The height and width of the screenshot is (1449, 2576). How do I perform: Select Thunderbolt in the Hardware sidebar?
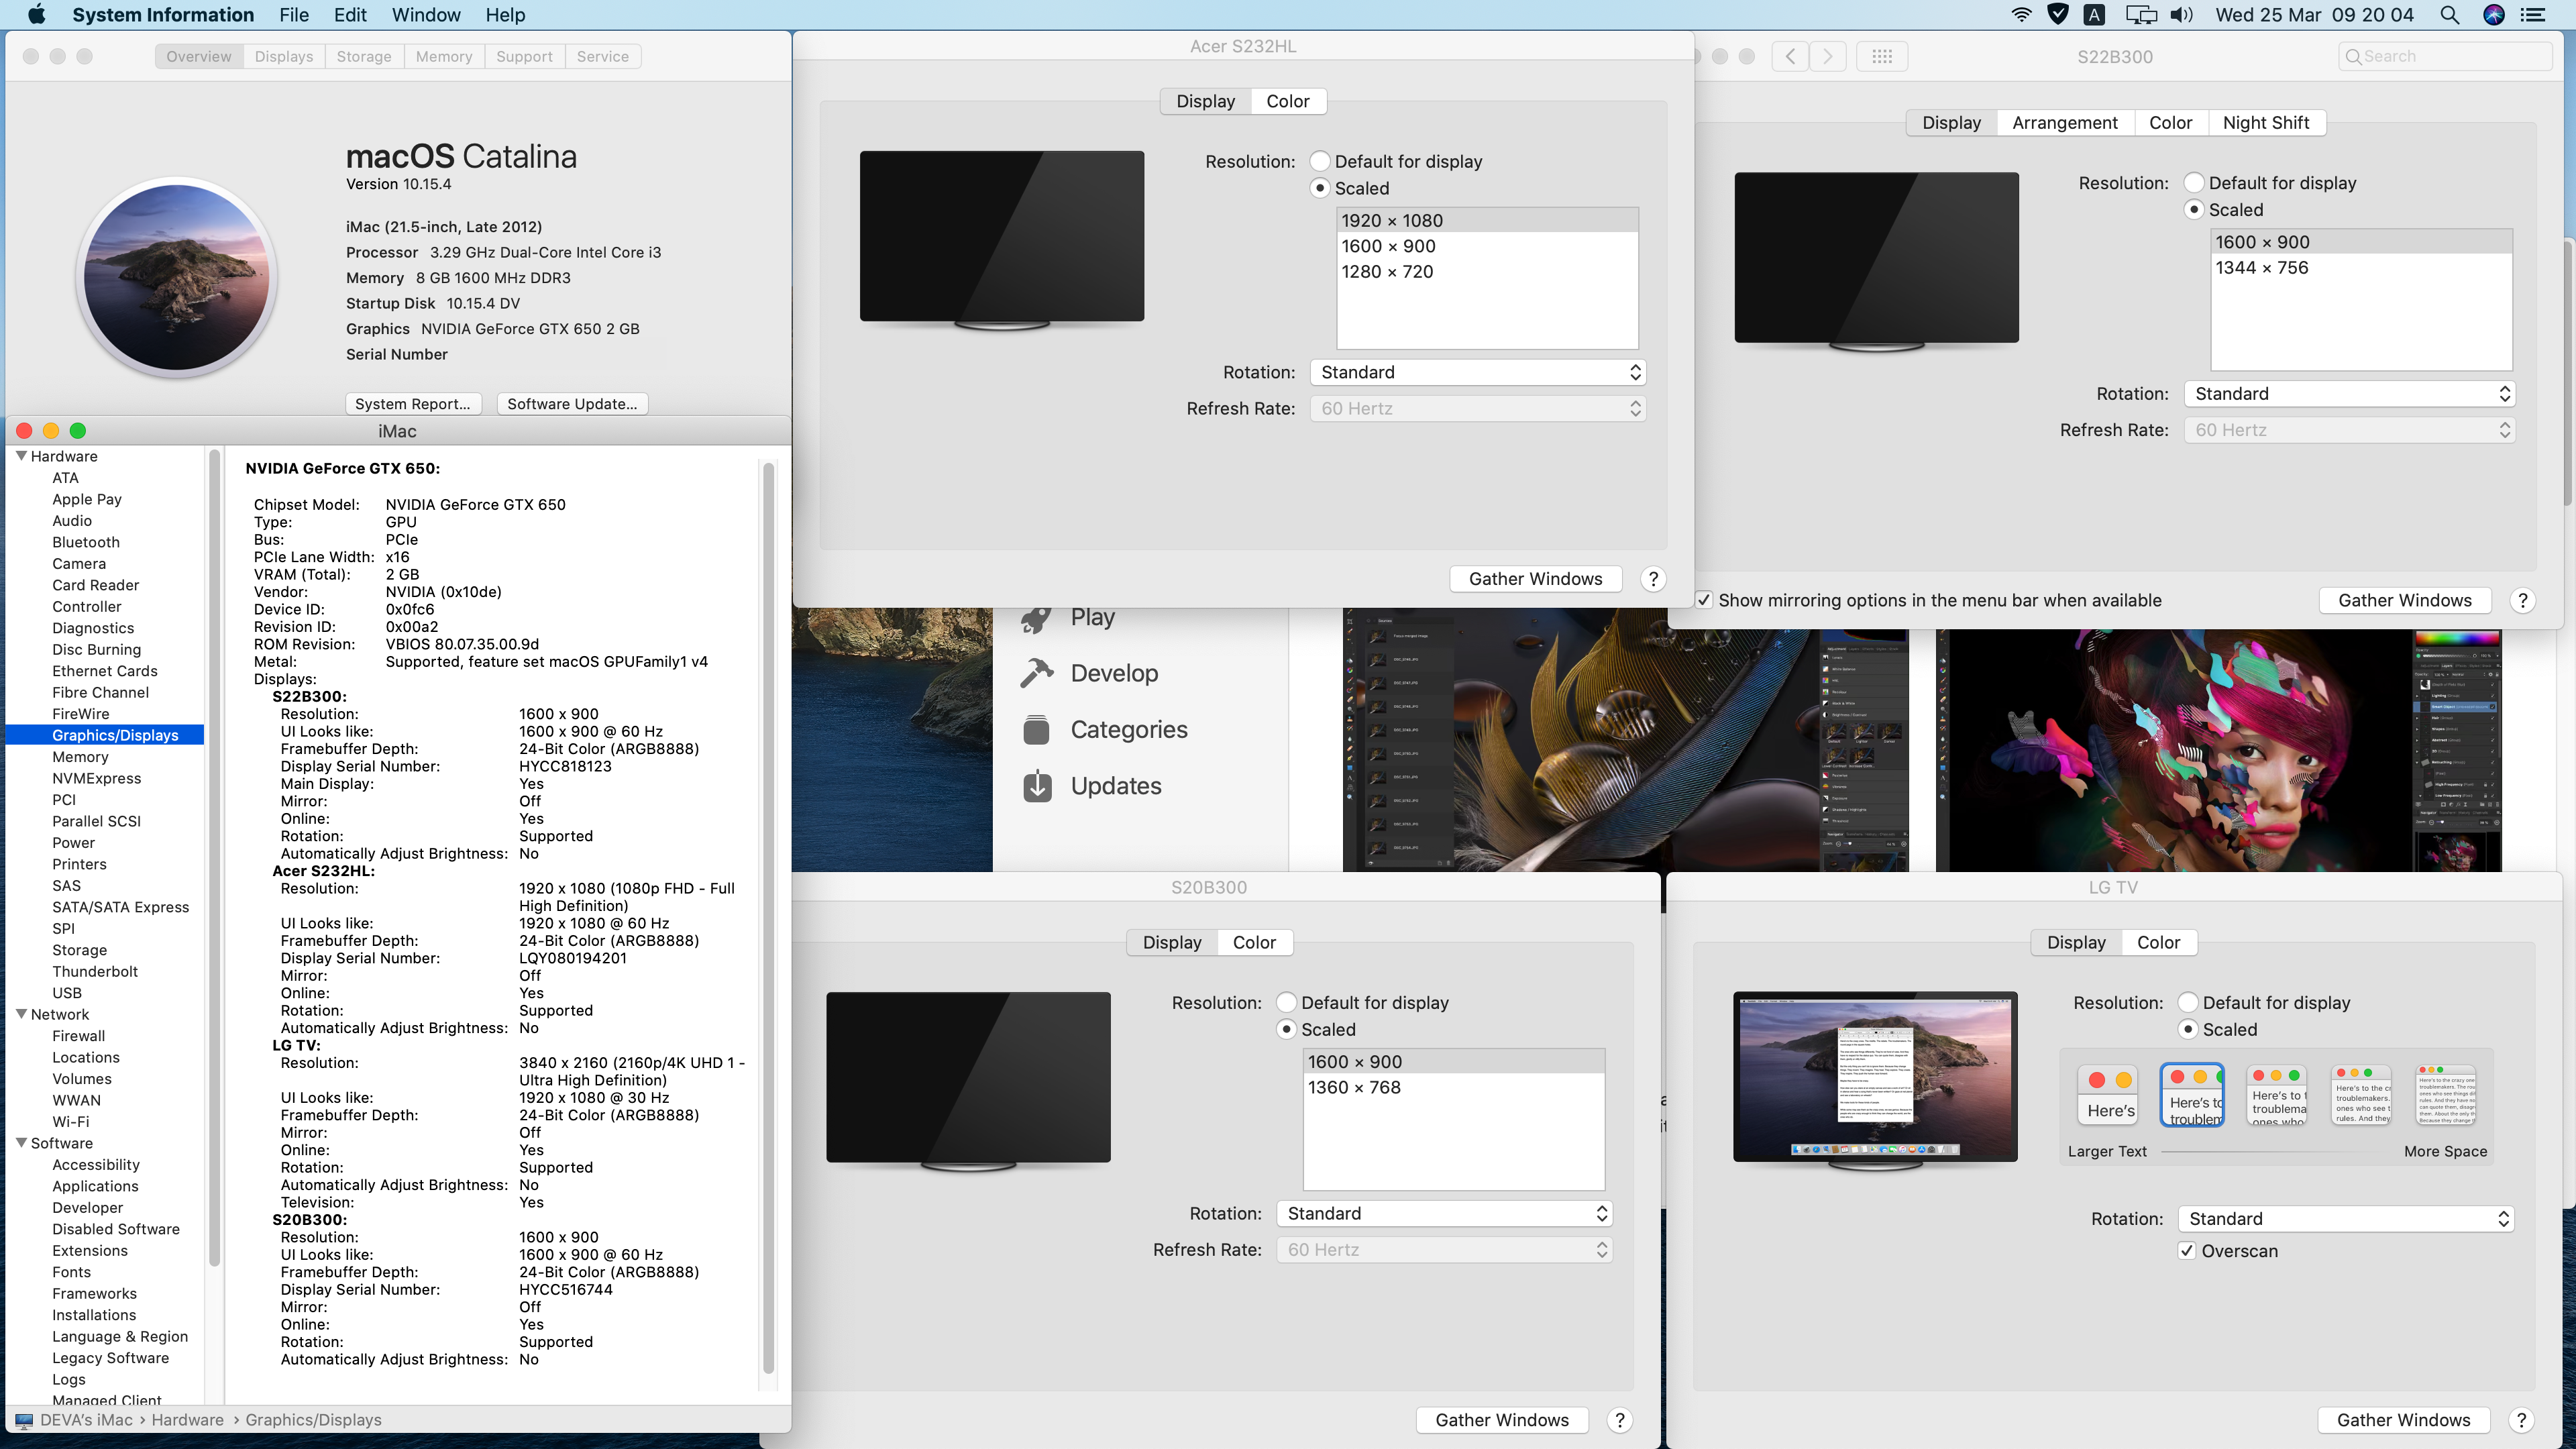[x=95, y=971]
